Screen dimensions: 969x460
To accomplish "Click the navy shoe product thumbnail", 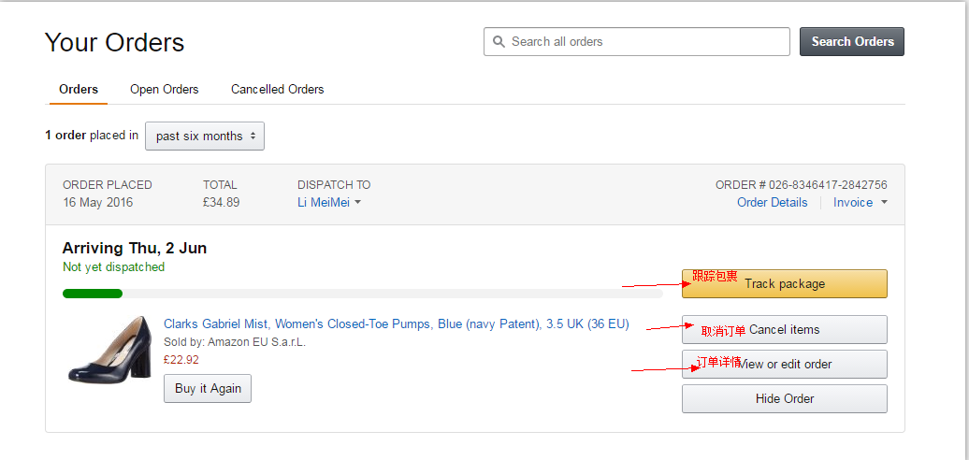I will tap(110, 350).
